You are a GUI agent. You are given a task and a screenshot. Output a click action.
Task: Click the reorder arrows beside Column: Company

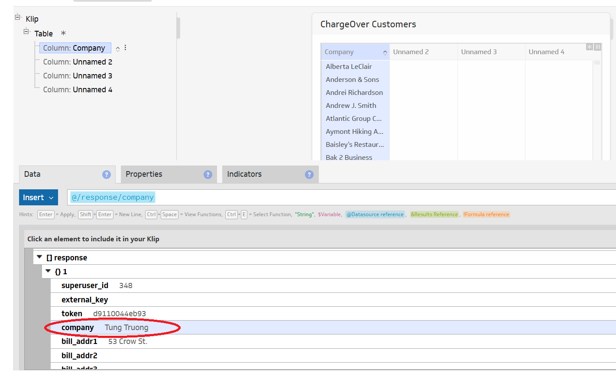tap(118, 49)
